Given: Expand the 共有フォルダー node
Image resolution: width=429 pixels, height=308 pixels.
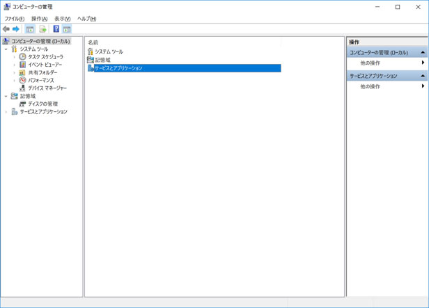Looking at the screenshot, I should (x=14, y=72).
